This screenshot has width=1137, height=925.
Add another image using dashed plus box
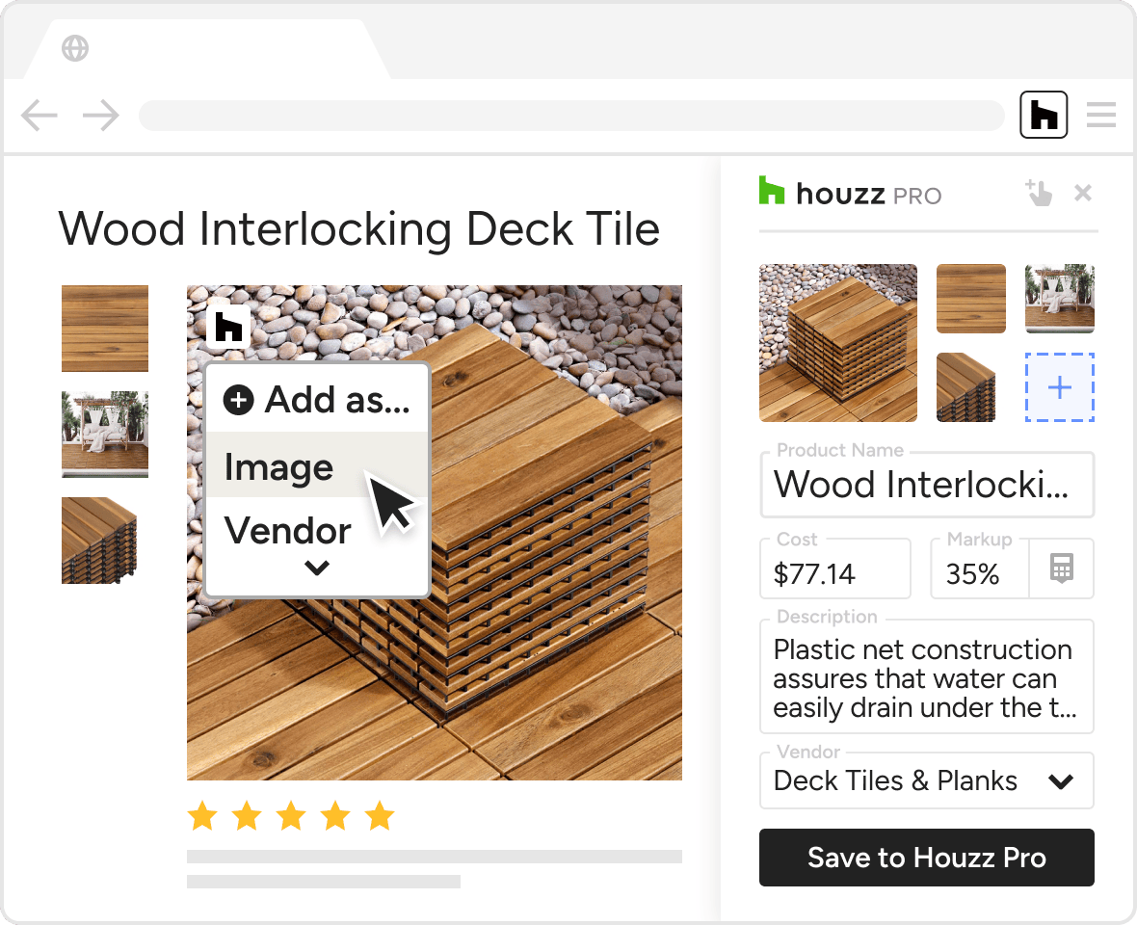[x=1059, y=387]
